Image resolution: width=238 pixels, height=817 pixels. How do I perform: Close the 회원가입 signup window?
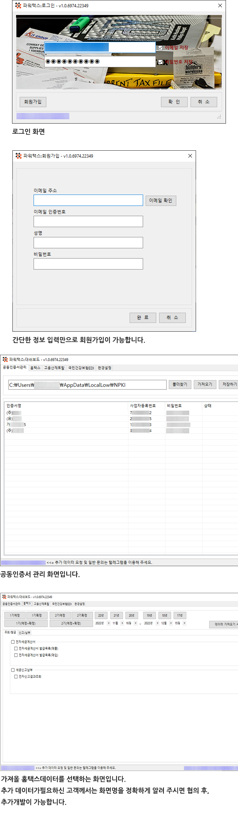190,156
